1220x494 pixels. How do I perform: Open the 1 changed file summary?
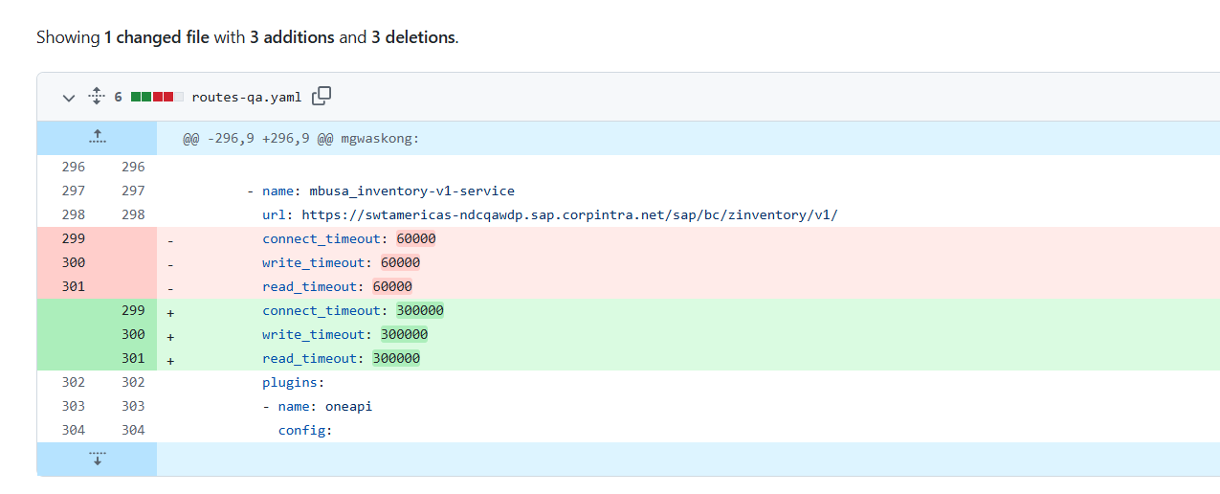pyautogui.click(x=156, y=38)
